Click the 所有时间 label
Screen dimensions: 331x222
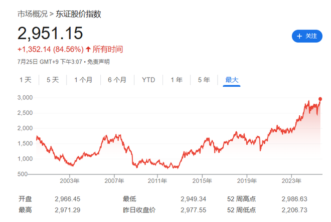point(108,50)
